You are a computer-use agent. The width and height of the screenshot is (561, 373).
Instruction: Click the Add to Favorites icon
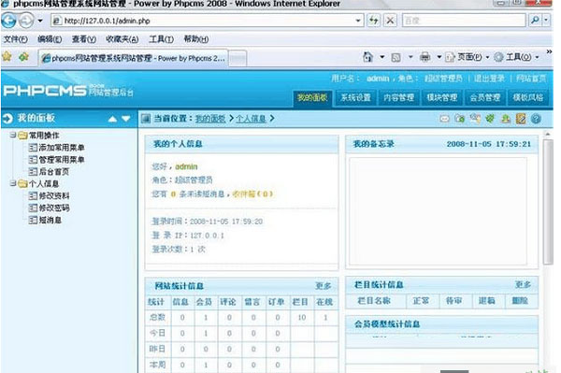pos(24,56)
